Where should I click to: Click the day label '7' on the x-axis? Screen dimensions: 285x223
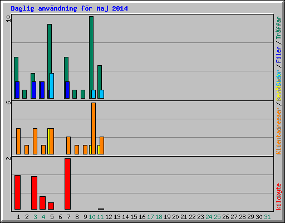68,217
